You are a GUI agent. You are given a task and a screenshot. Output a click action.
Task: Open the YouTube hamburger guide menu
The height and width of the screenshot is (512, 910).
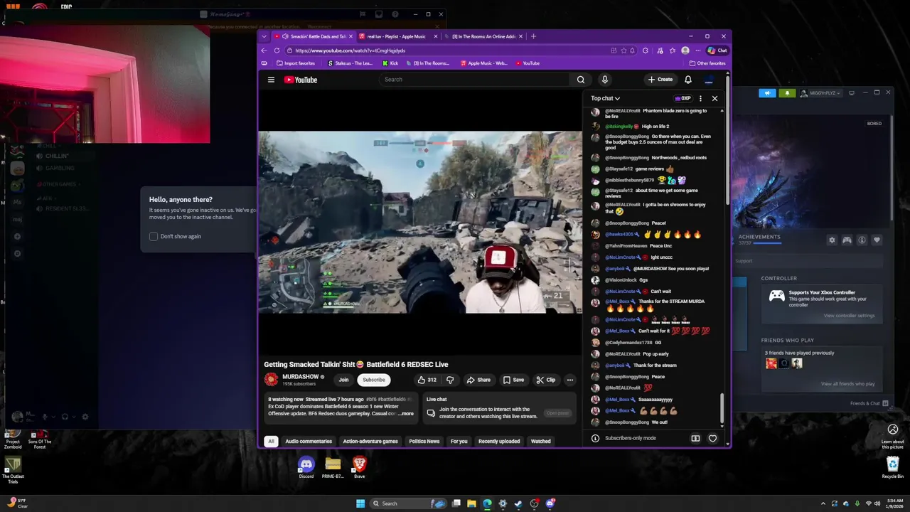coord(271,80)
